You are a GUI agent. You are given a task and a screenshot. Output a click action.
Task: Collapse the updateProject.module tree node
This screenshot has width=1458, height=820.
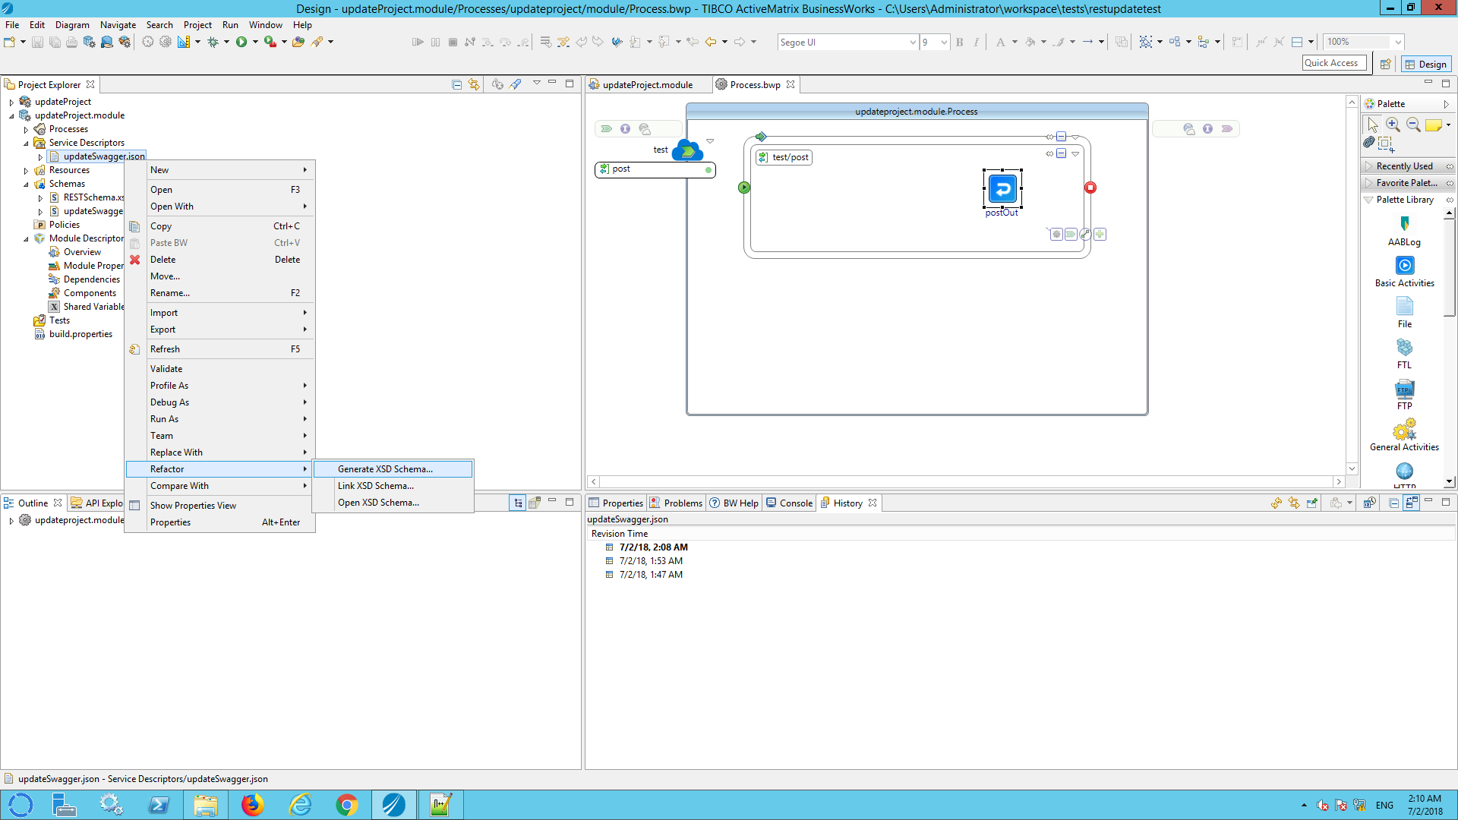coord(11,115)
